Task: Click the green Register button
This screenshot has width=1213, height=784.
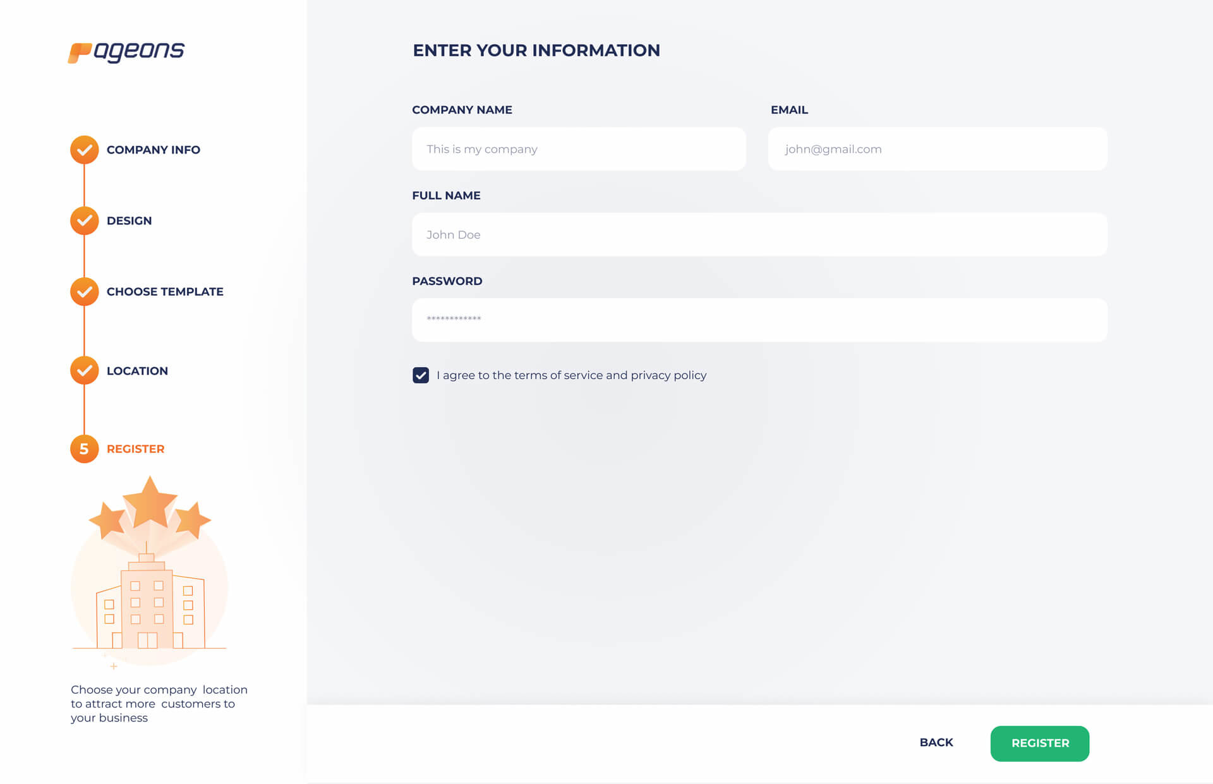Action: [x=1040, y=743]
